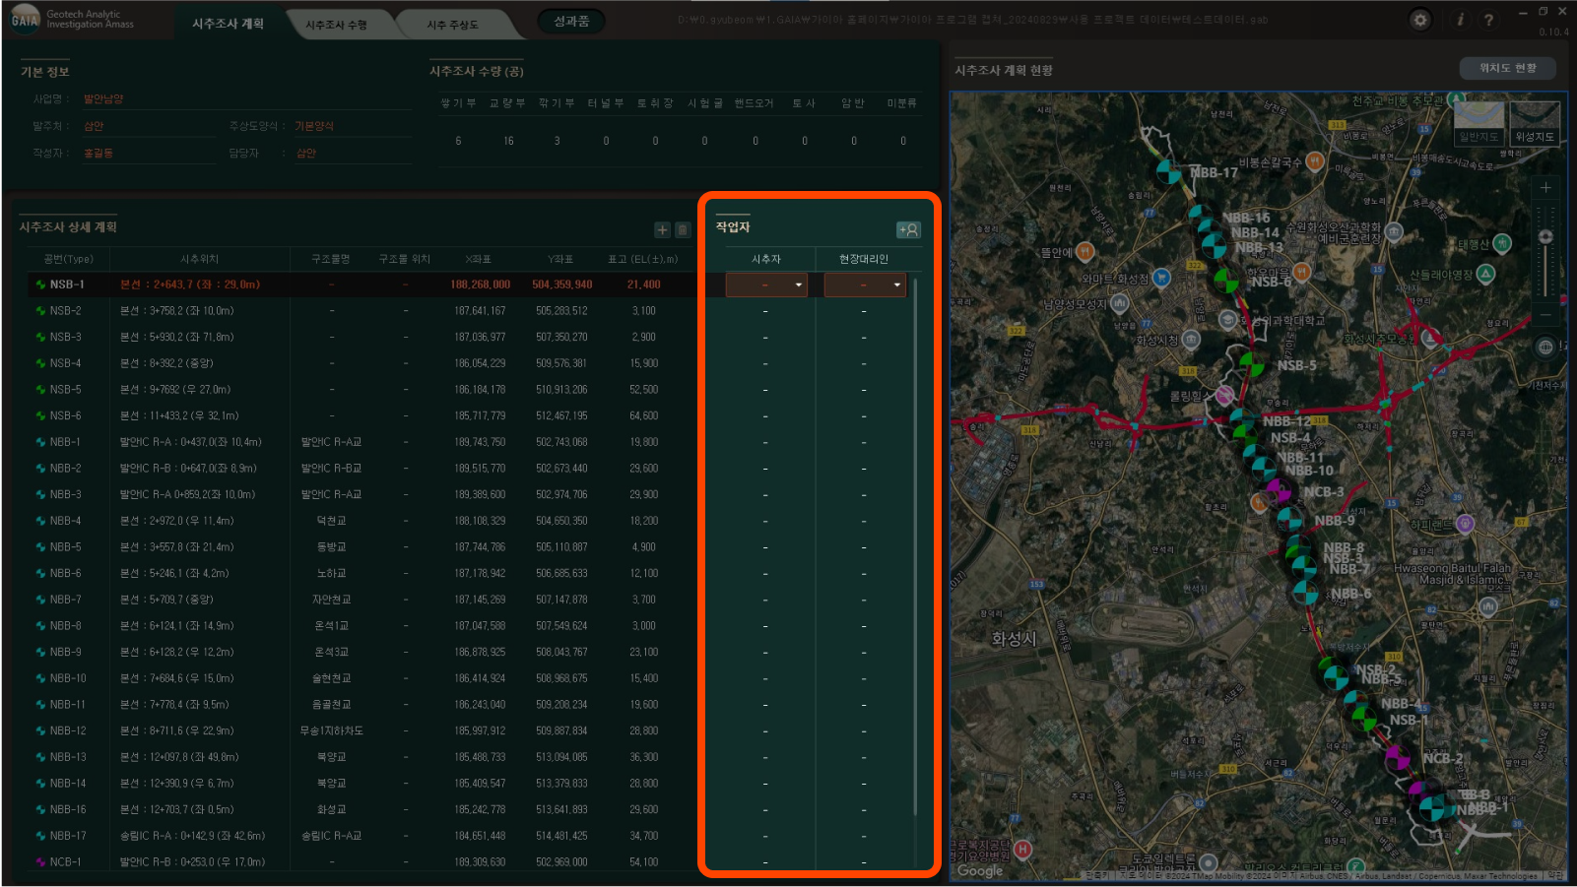The height and width of the screenshot is (887, 1577).
Task: Click the map zoom slider handle
Action: (1545, 236)
